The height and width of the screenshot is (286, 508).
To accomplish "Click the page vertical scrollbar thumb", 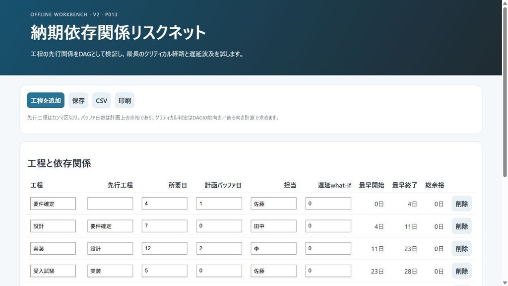I will [x=505, y=92].
